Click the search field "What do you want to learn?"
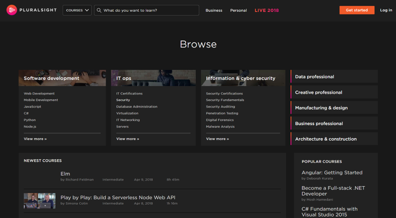 [x=147, y=10]
